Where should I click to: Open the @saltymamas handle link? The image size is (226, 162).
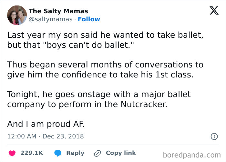click(50, 19)
